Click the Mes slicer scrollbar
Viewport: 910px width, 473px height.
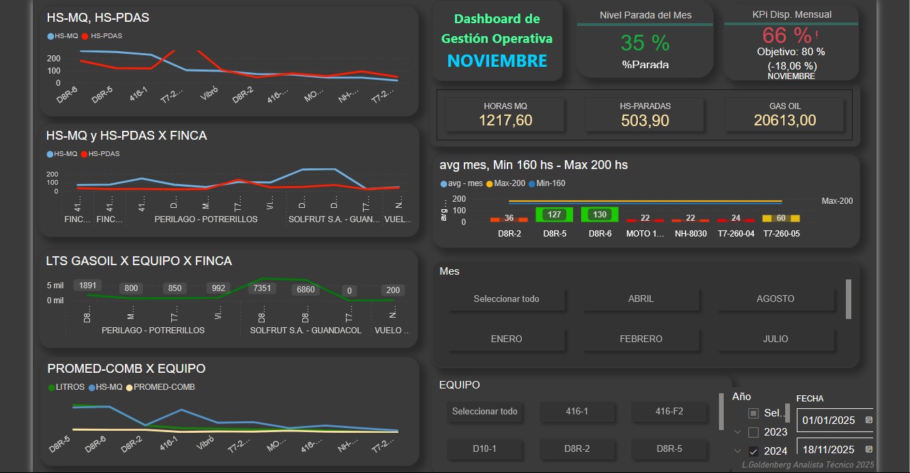click(849, 299)
